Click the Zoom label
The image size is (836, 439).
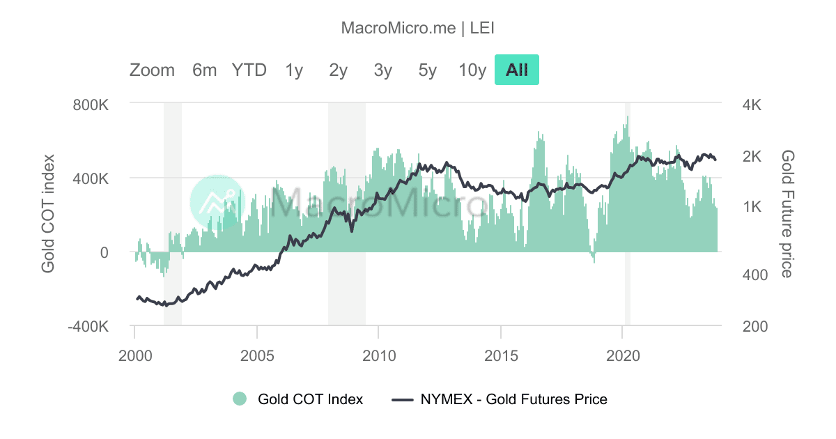point(152,70)
